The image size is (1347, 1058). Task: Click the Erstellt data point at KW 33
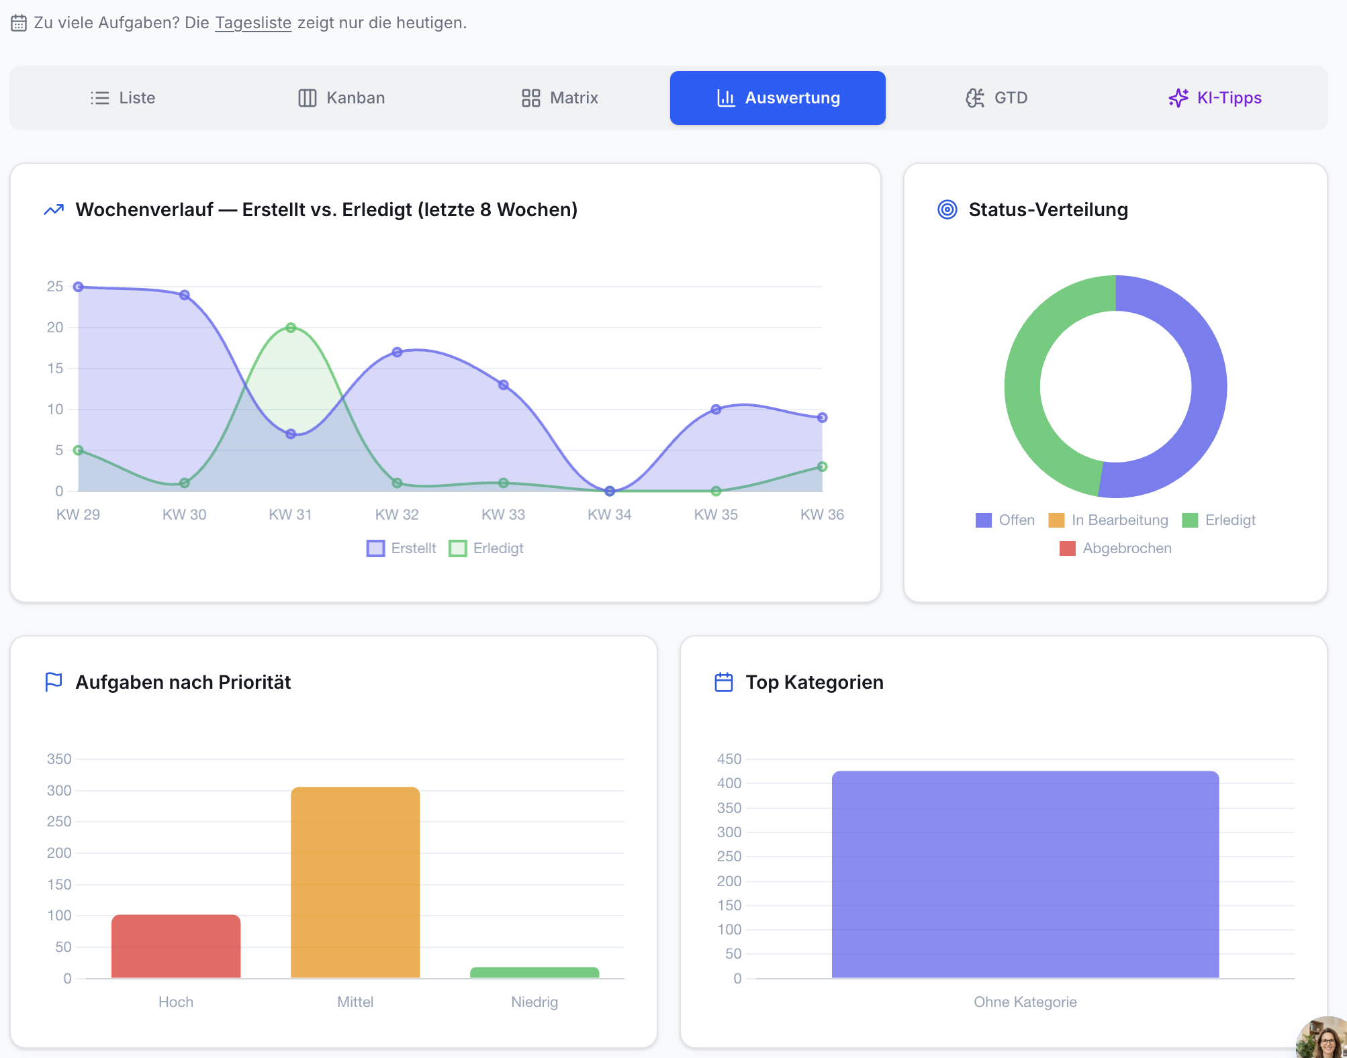click(504, 385)
